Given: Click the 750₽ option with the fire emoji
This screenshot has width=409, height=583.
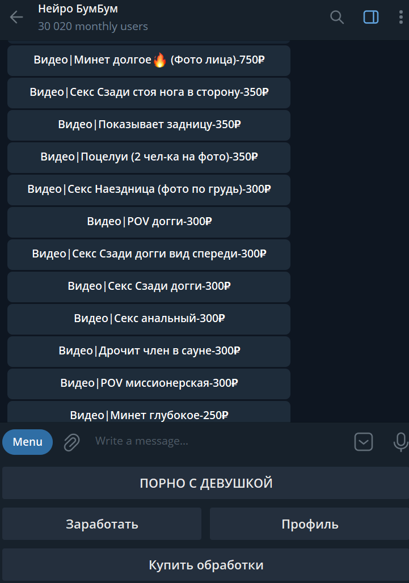Looking at the screenshot, I should [149, 60].
